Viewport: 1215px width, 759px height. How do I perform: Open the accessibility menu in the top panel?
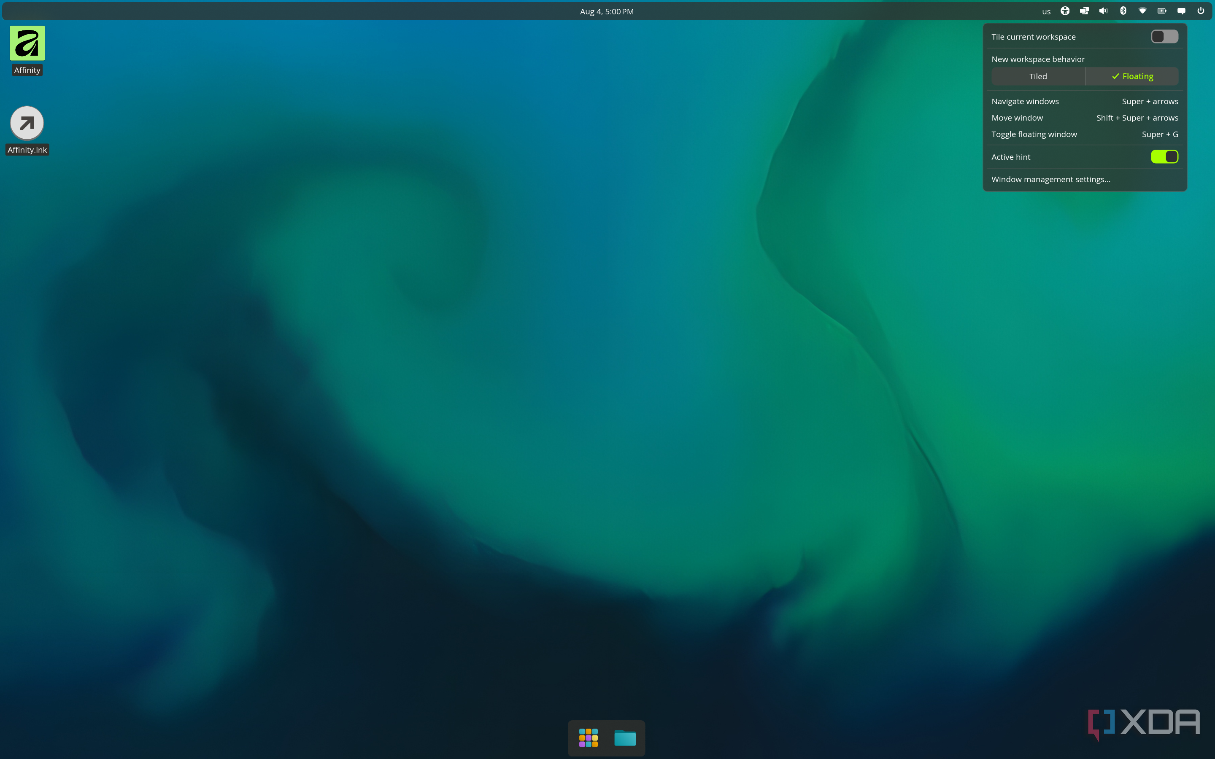coord(1065,11)
